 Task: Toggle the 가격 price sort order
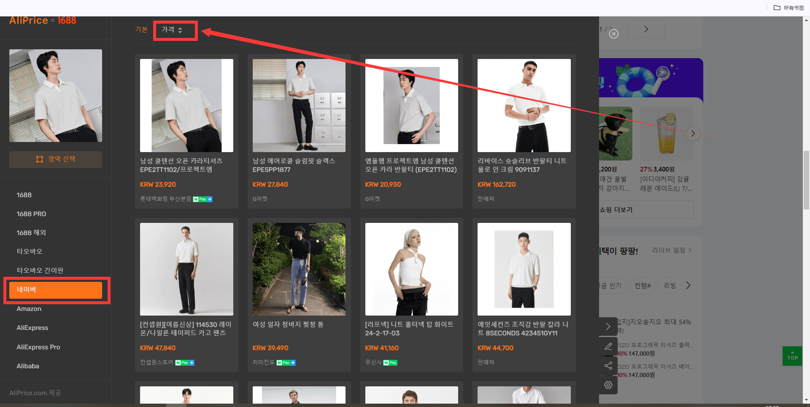[172, 30]
